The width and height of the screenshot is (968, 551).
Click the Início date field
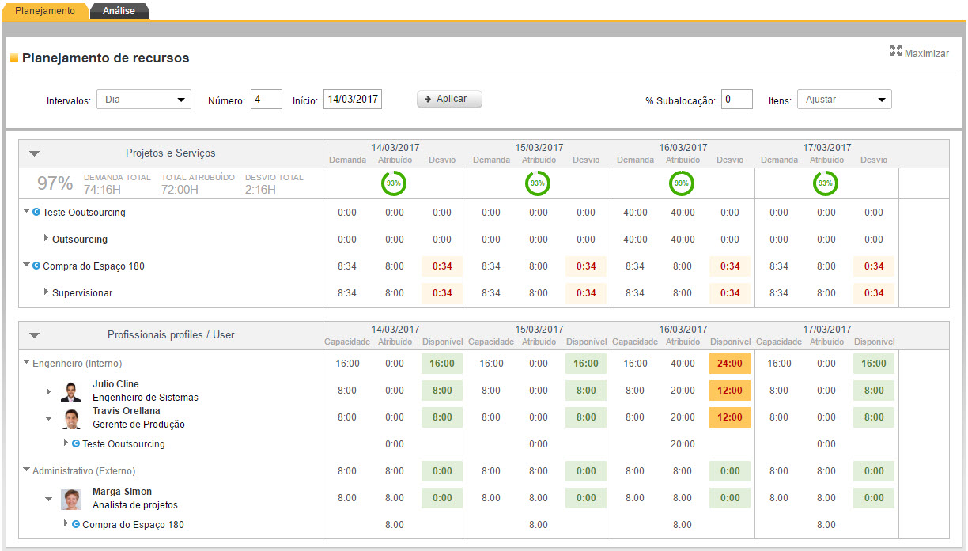pyautogui.click(x=352, y=100)
